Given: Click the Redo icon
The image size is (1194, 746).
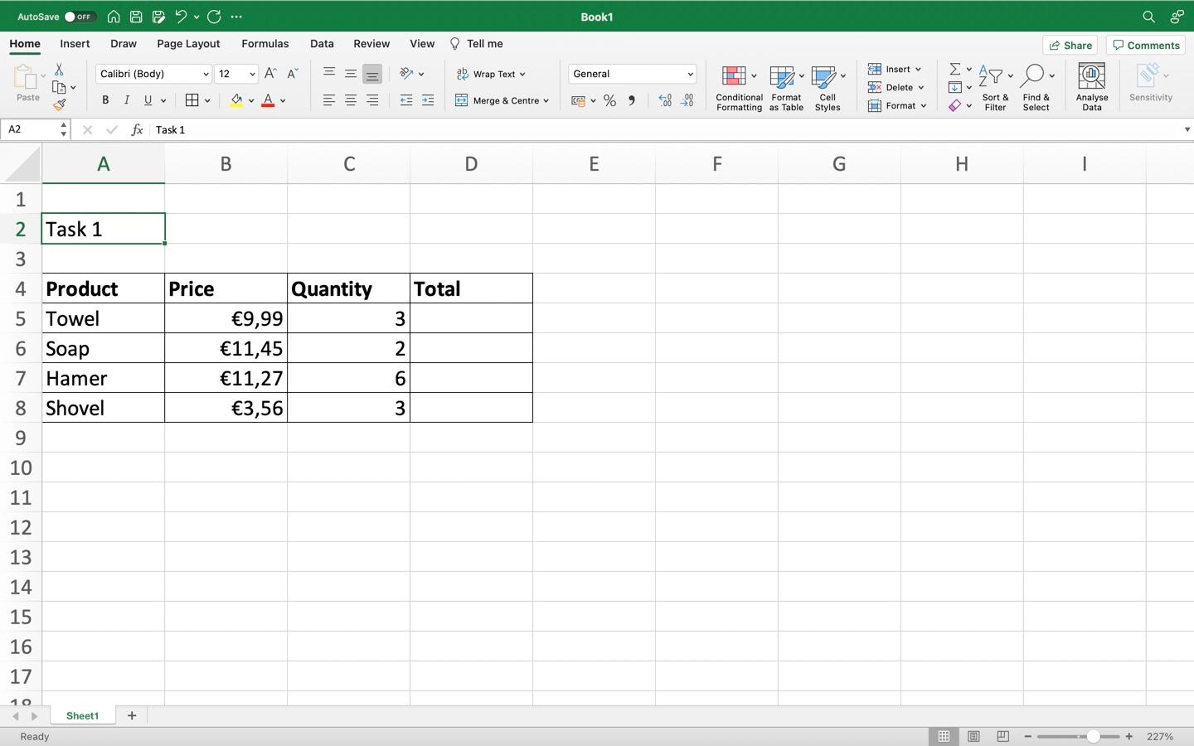Looking at the screenshot, I should (214, 17).
